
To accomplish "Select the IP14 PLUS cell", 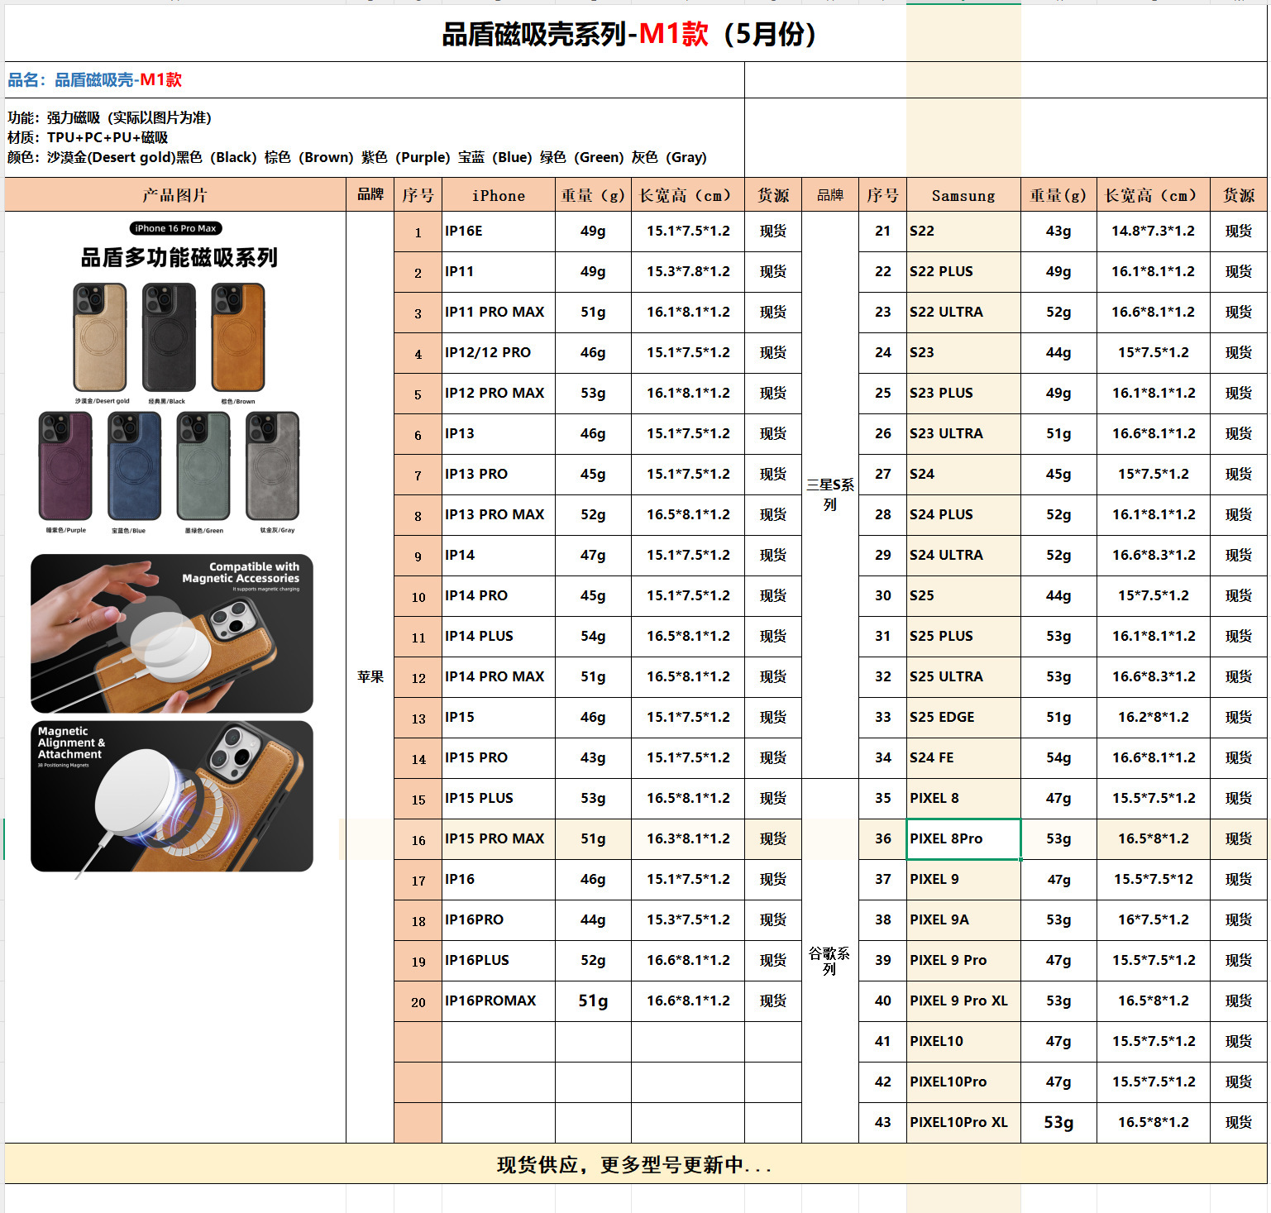I will (499, 637).
